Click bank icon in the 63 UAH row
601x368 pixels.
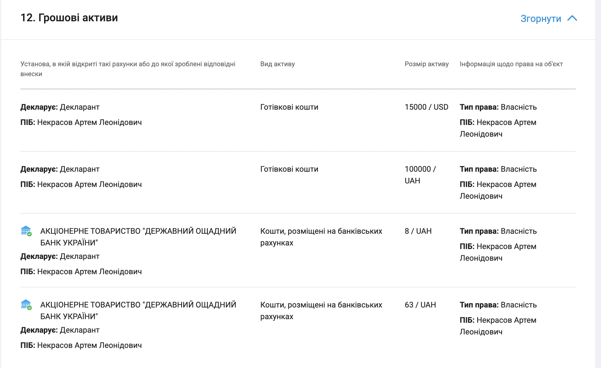point(26,304)
